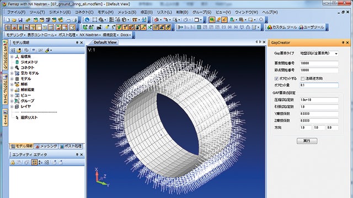Switch to the ポスト処理 tab
The image size is (353, 198).
71,146
